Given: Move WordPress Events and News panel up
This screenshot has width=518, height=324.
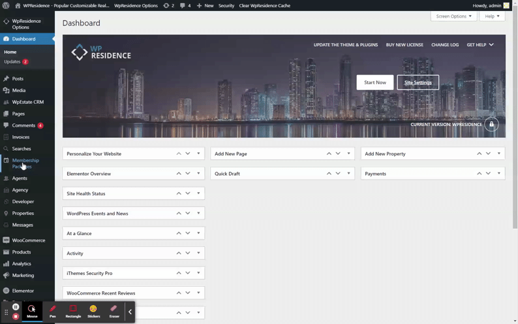Looking at the screenshot, I should point(179,213).
